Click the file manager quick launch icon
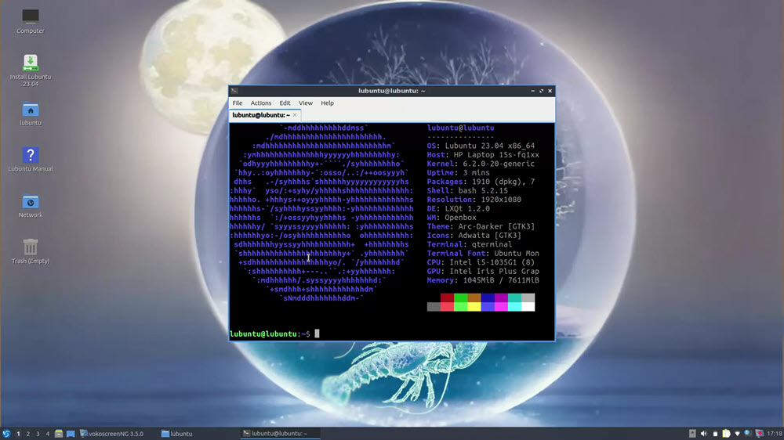The height and width of the screenshot is (440, 784). tap(59, 434)
